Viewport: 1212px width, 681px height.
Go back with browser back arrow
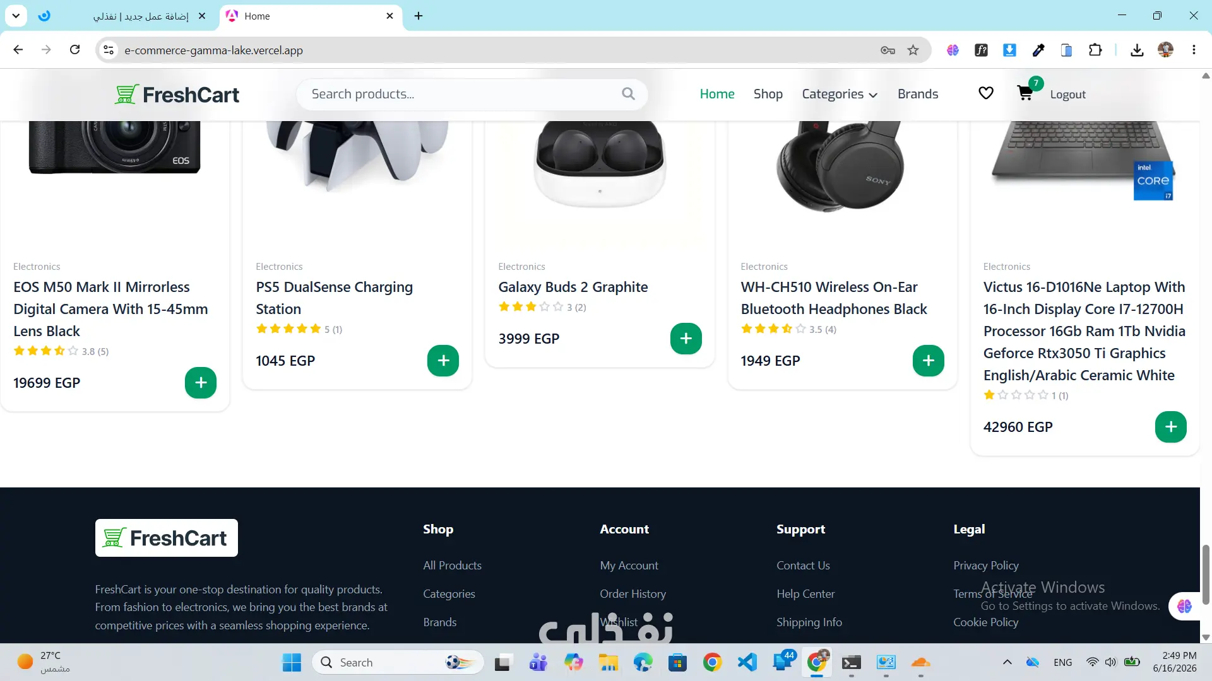click(x=18, y=50)
